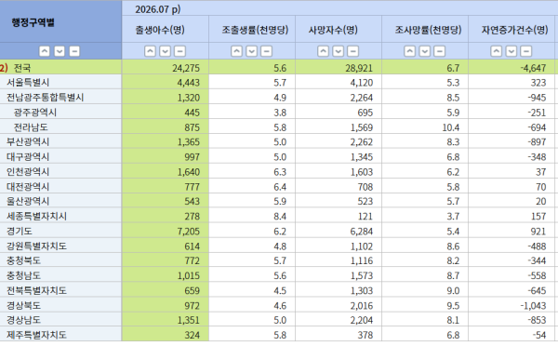
Task: Sort 조사망률(천명당) column ascending arrow
Action: (409, 51)
